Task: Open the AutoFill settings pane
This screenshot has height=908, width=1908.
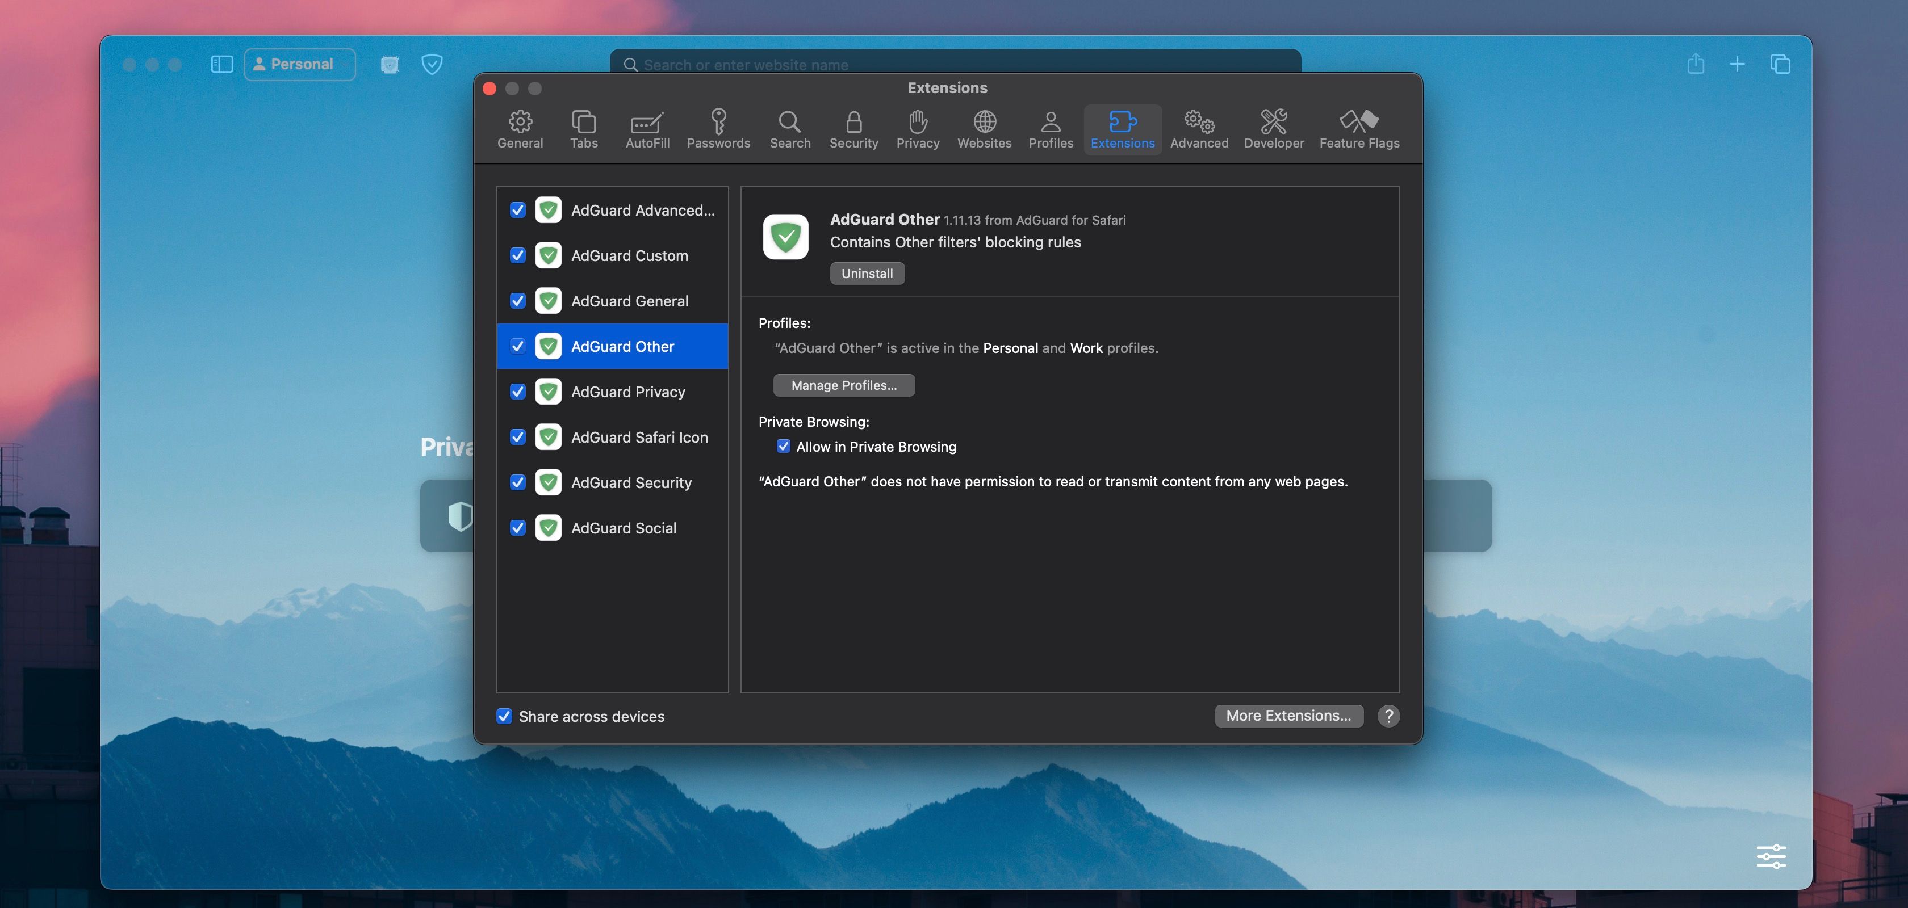Action: (x=647, y=129)
